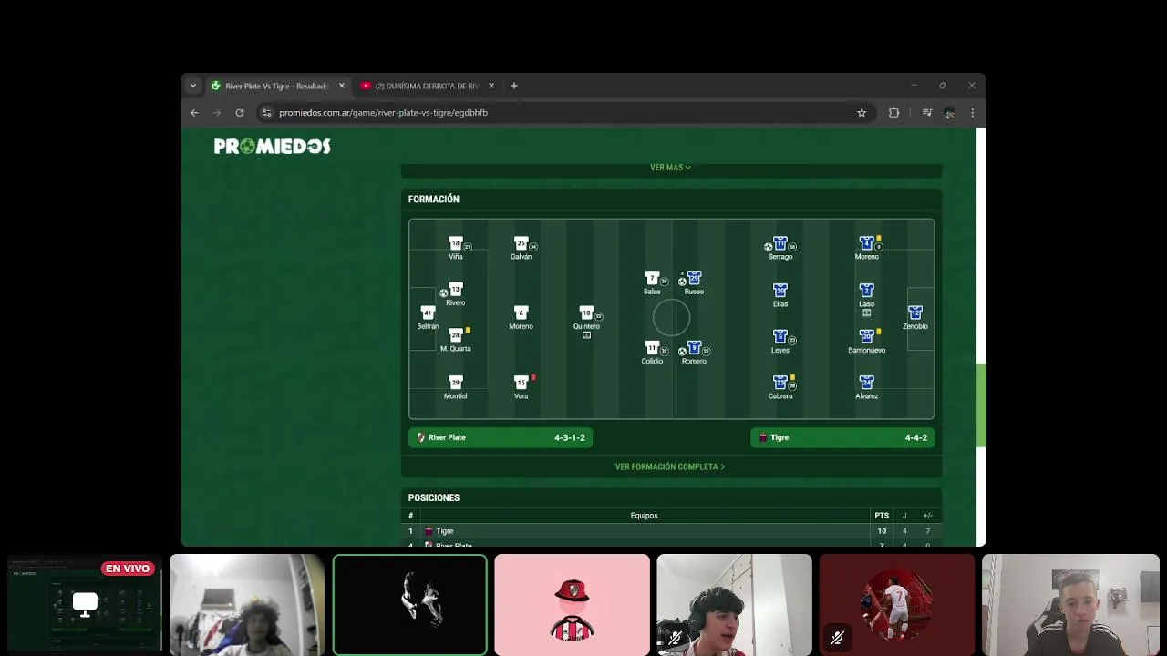Image resolution: width=1167 pixels, height=656 pixels.
Task: Open the Chrome three-dot menu
Action: click(972, 113)
